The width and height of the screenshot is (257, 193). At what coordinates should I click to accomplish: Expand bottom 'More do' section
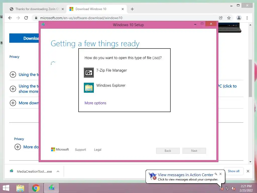point(18,147)
